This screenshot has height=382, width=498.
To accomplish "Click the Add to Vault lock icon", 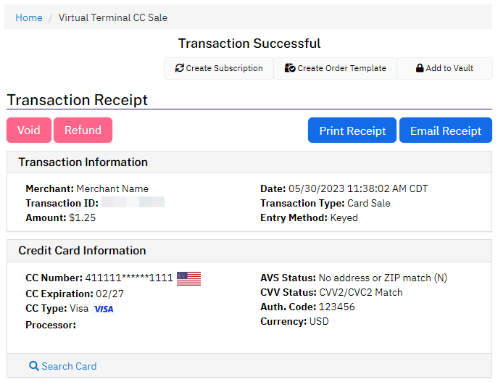I will (x=420, y=68).
